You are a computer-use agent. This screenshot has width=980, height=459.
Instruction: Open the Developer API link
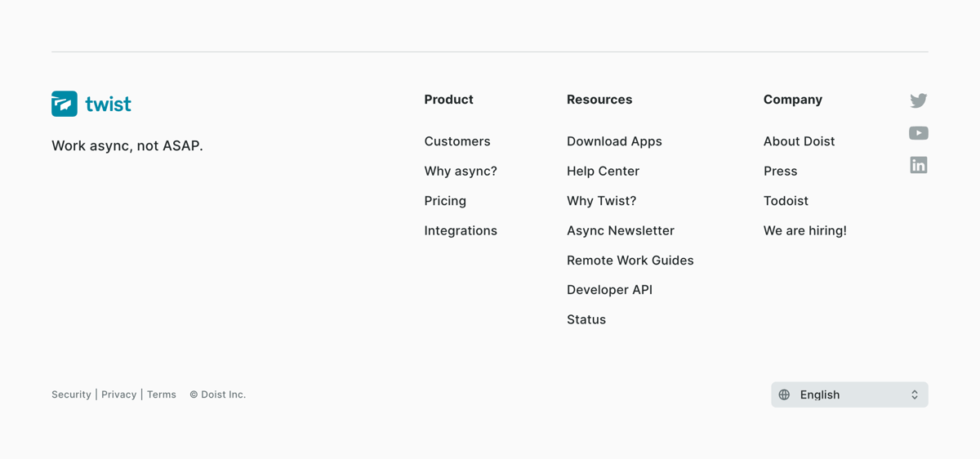(x=609, y=290)
